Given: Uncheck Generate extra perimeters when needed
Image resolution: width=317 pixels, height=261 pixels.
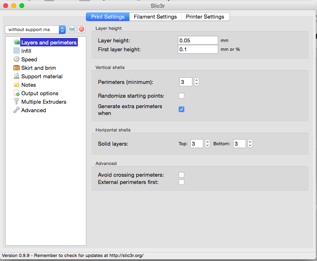Looking at the screenshot, I should 181,109.
